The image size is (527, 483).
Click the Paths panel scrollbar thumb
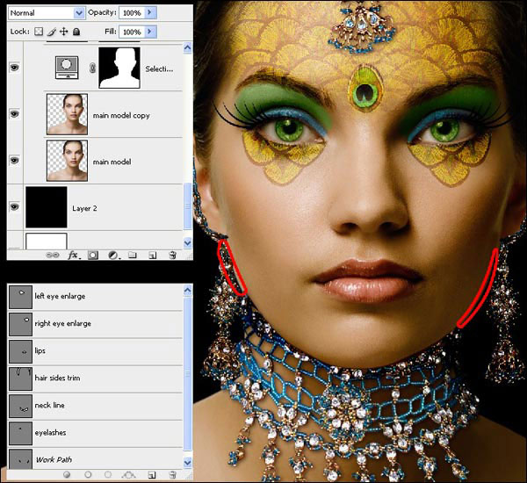click(x=188, y=374)
